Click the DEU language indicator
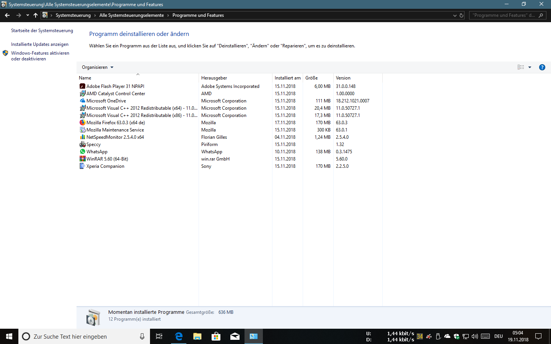Viewport: 551px width, 344px height. (499, 336)
